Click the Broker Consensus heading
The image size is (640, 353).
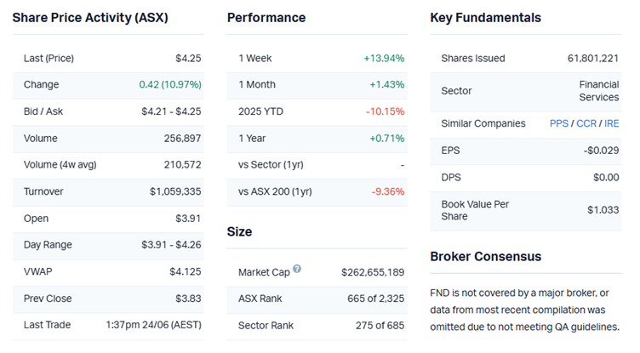point(486,256)
